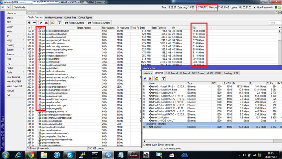Image resolution: width=282 pixels, height=159 pixels.
Task: Open Internet Explorer from the taskbar
Action: point(18,155)
